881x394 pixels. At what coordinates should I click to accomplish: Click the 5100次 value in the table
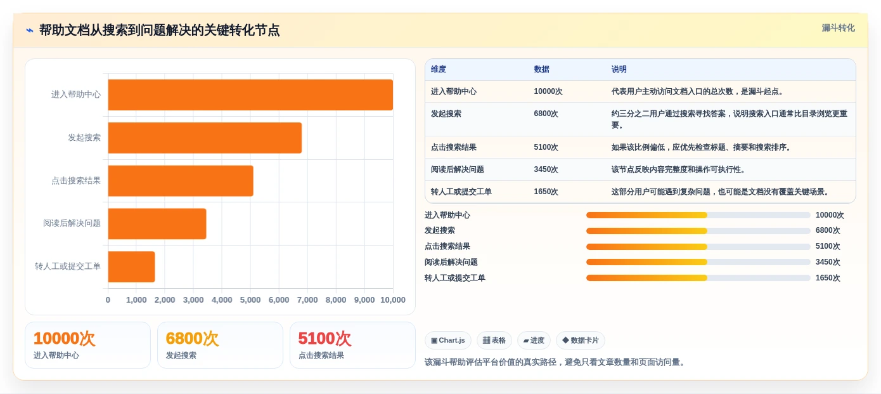546,147
